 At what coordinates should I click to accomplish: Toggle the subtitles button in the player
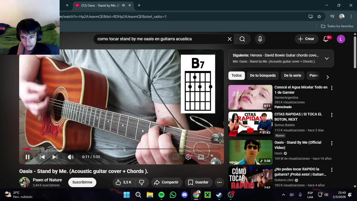(x=176, y=157)
